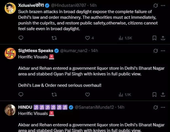Click Sightless Speaks profile avatar
Screen dimensions: 170x132
[x=10, y=53]
